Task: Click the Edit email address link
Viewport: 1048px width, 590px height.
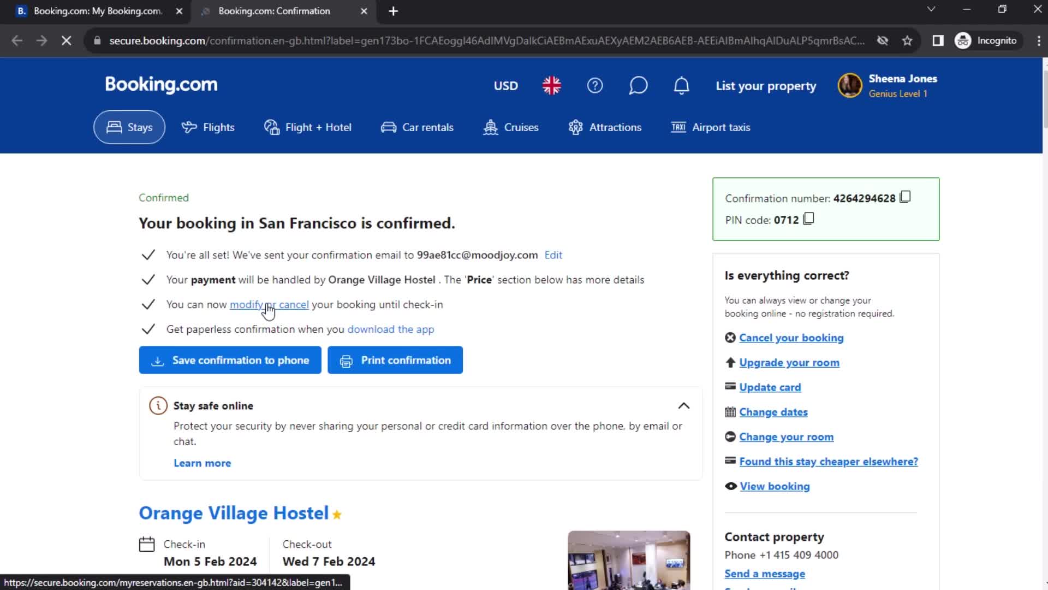Action: 553,254
